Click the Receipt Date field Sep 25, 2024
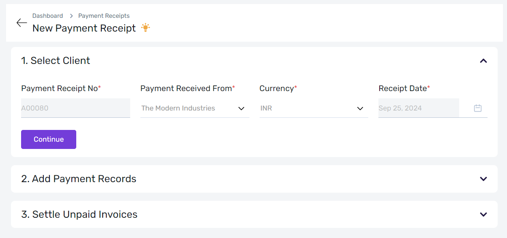Viewport: 507px width, 238px height. [419, 108]
